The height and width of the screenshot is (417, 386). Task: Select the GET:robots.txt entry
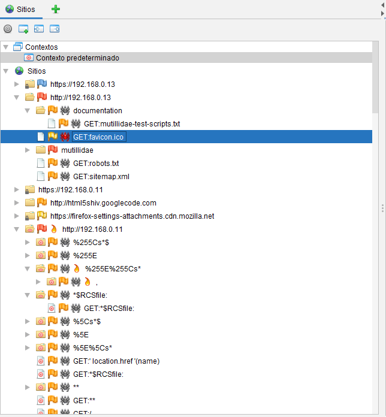coord(96,163)
